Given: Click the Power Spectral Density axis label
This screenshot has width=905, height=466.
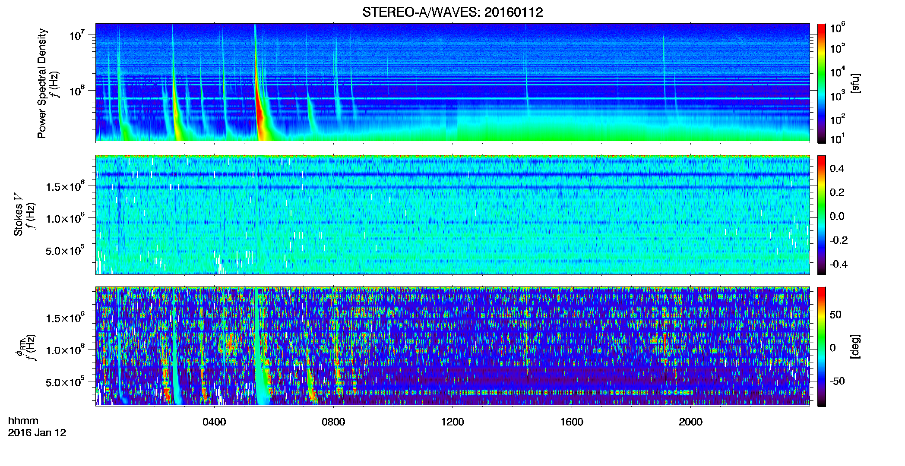Looking at the screenshot, I should click(x=42, y=83).
